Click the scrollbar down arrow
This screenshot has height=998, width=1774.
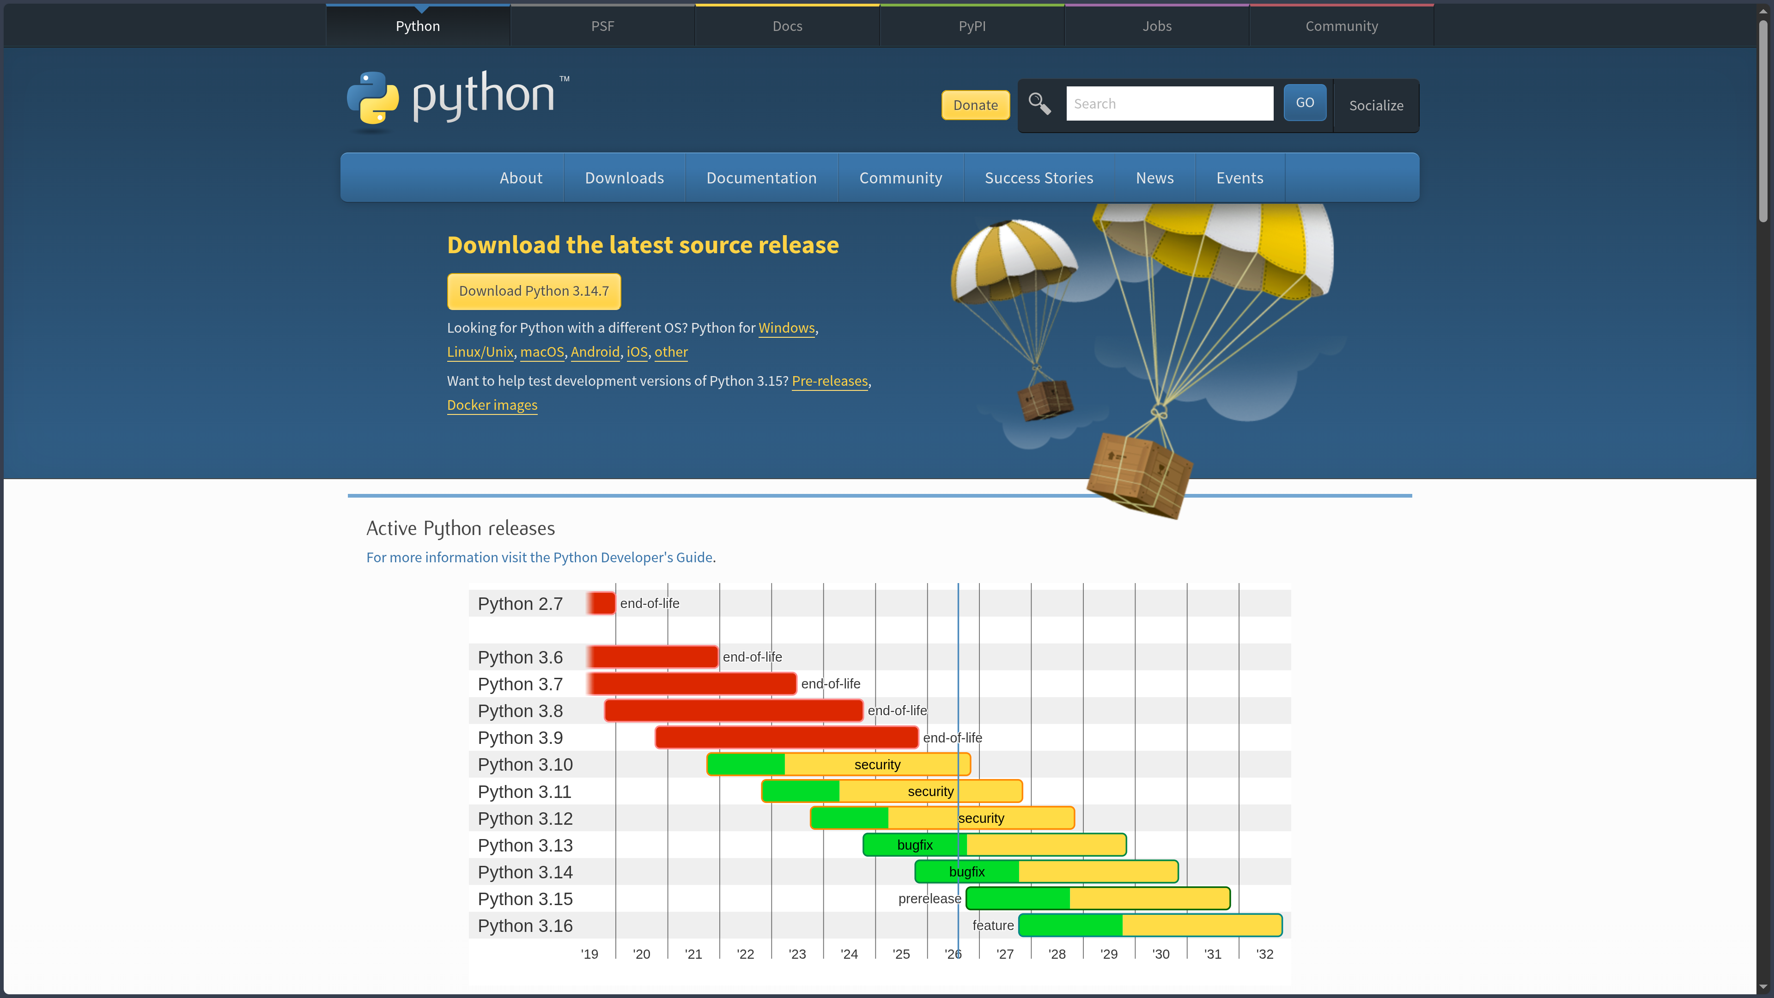coord(1763,987)
